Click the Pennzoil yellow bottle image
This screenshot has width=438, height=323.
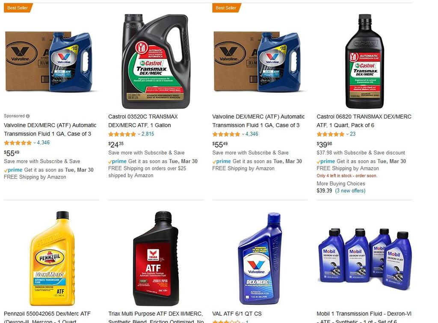pyautogui.click(x=52, y=258)
